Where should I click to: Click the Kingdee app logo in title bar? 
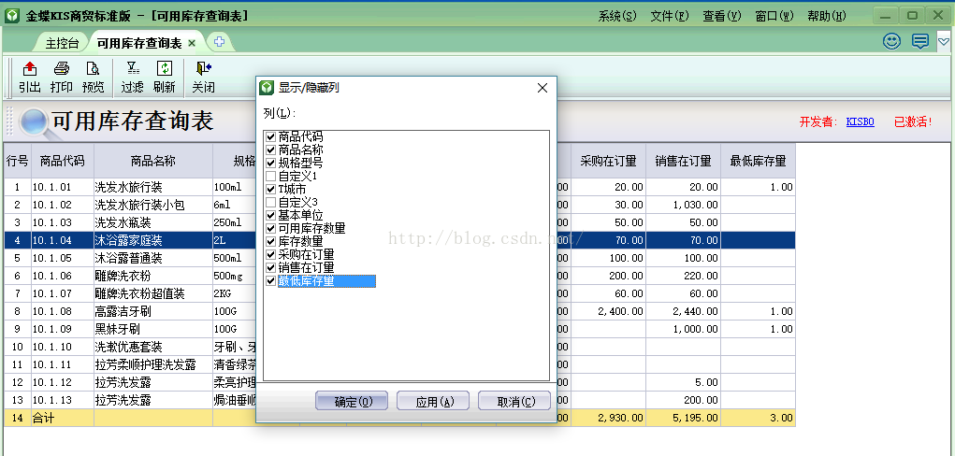coord(12,16)
